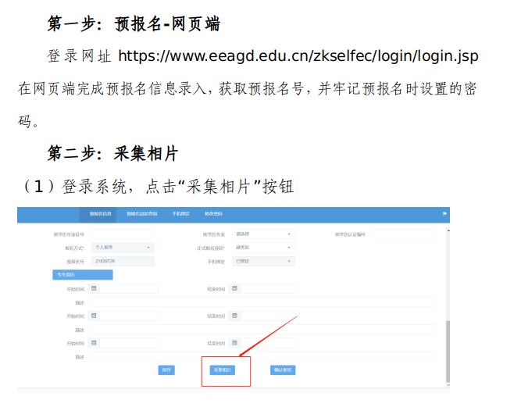Click the 保存 button
This screenshot has width=521, height=407.
point(166,370)
